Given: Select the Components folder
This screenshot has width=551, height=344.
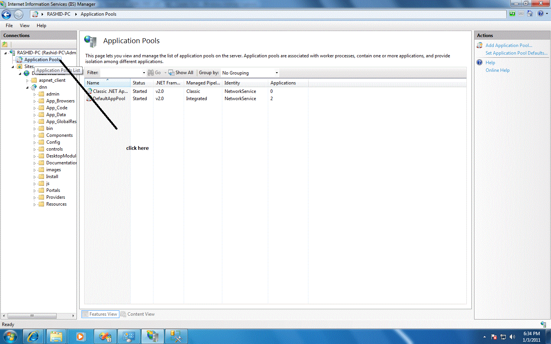Looking at the screenshot, I should point(59,135).
